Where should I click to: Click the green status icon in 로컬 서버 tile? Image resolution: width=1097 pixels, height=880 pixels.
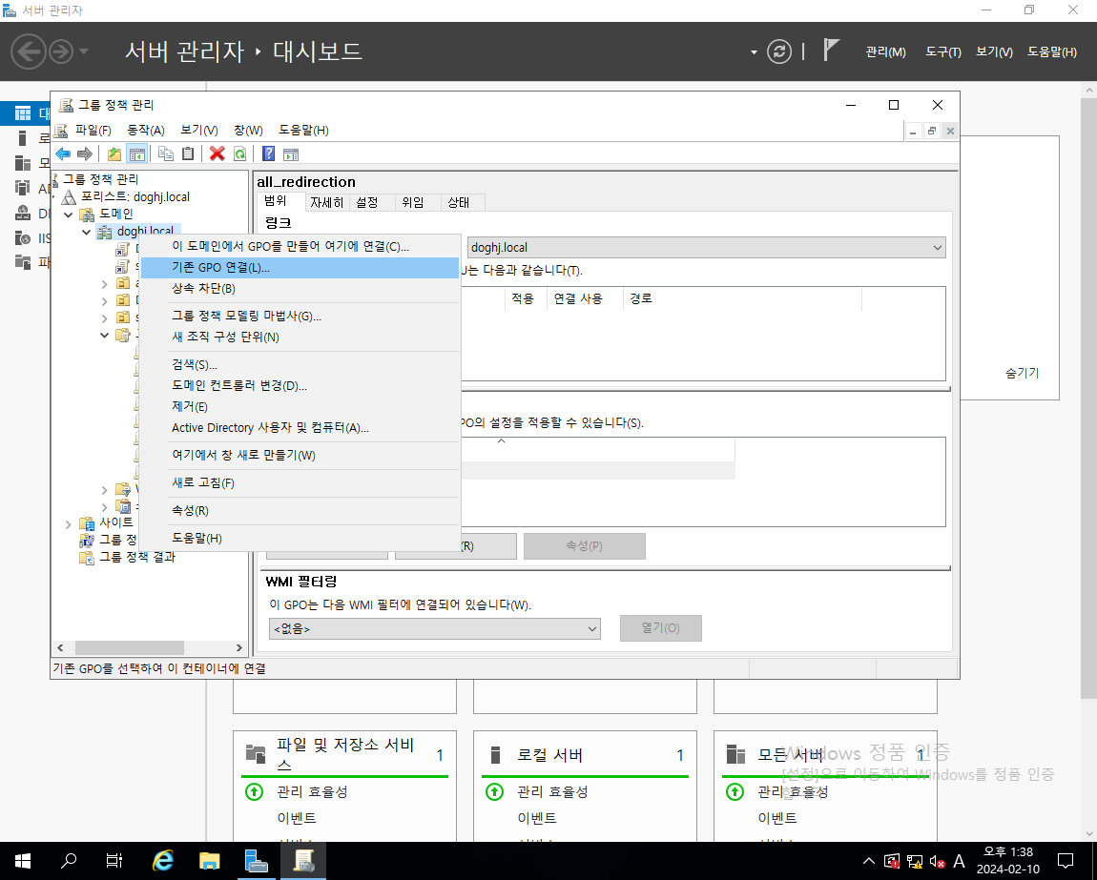pyautogui.click(x=495, y=792)
